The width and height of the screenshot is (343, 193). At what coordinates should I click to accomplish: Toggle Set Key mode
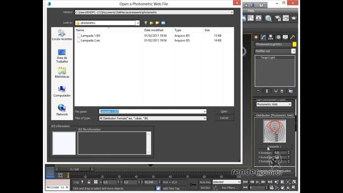[x=205, y=188]
